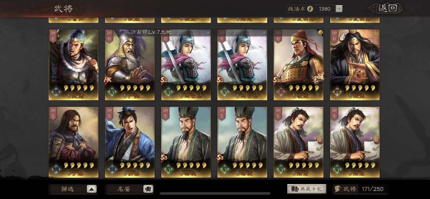Tap the yin-yang icon on 凌统's card
This screenshot has height=199, width=430.
point(321,32)
